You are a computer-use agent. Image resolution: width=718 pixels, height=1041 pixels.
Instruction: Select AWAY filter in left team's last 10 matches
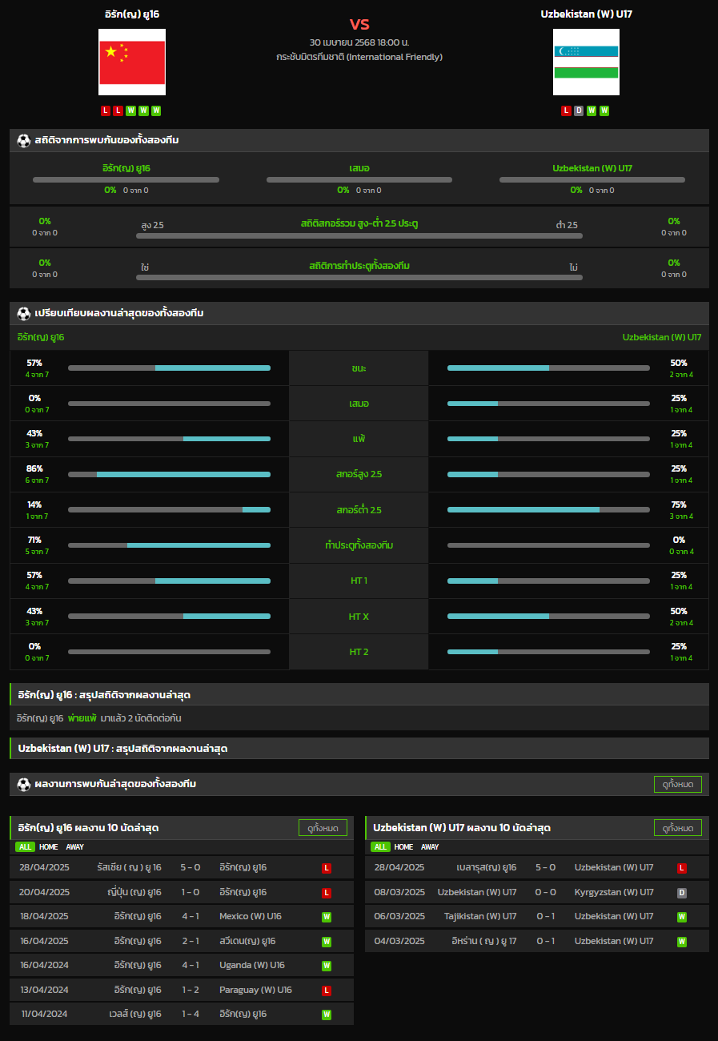74,847
